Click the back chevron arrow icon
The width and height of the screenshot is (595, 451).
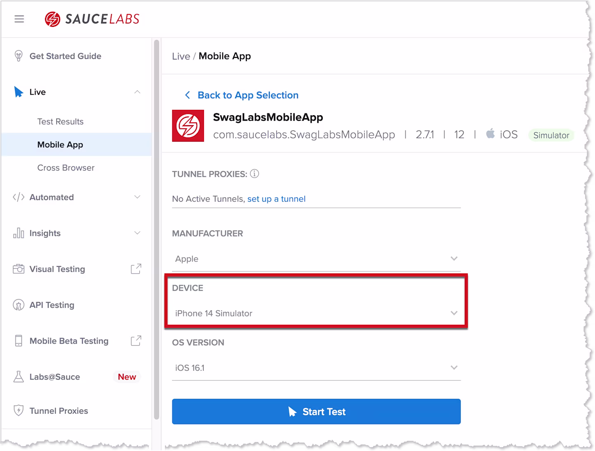(x=187, y=95)
